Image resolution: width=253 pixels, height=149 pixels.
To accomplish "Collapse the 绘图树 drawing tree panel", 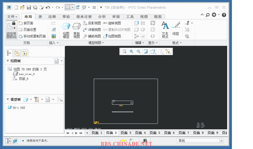I will (x=8, y=61).
